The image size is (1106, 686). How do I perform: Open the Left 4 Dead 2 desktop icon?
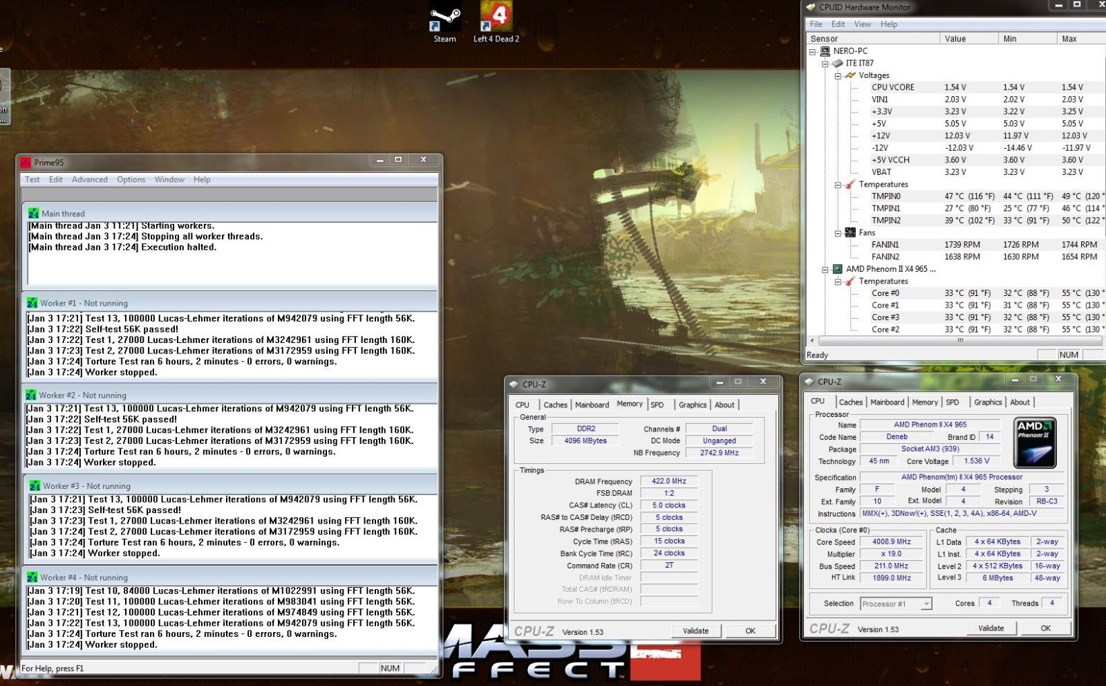[496, 17]
